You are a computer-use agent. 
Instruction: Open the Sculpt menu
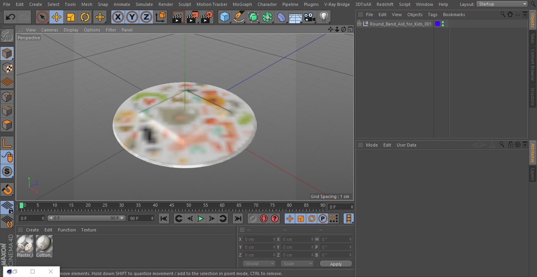pyautogui.click(x=184, y=4)
